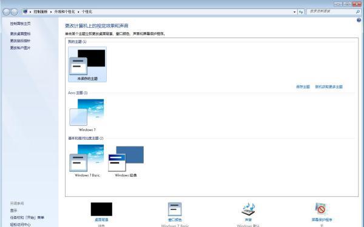This screenshot has width=364, height=227.
Task: Click the search magnifier icon
Action: coord(358,12)
